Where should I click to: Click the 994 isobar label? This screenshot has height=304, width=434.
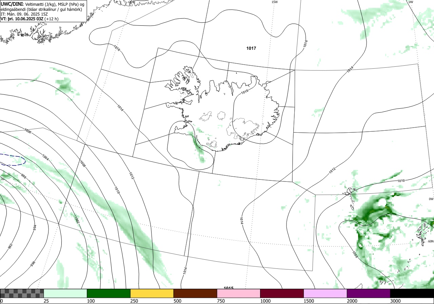pos(35,227)
